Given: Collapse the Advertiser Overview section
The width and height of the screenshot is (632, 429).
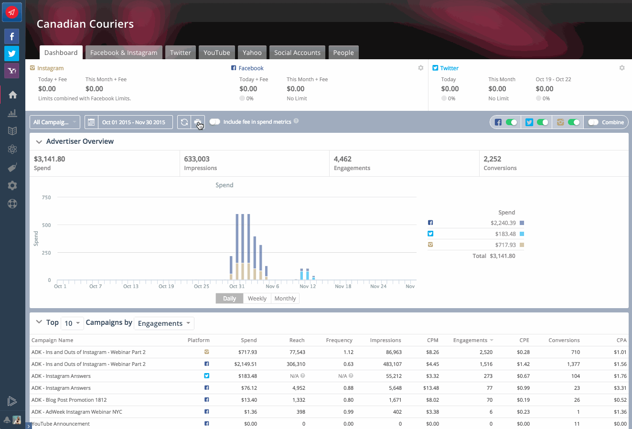Looking at the screenshot, I should pyautogui.click(x=39, y=141).
